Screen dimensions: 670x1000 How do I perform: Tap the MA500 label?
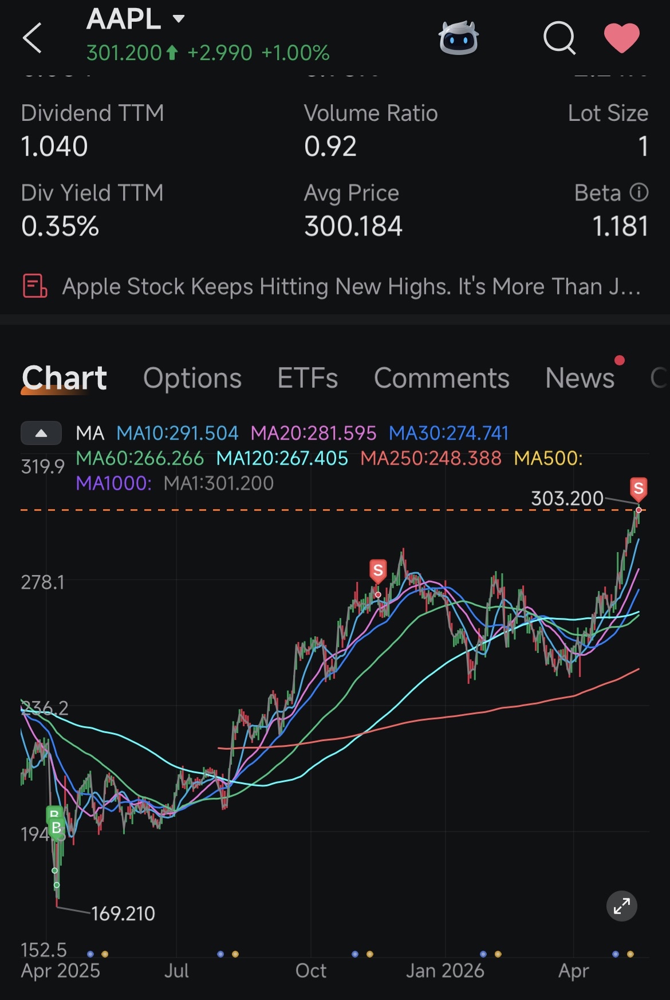tap(548, 458)
